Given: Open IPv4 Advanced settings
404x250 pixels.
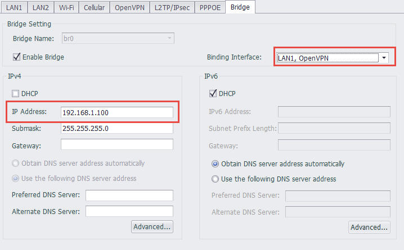Looking at the screenshot, I should 152,227.
